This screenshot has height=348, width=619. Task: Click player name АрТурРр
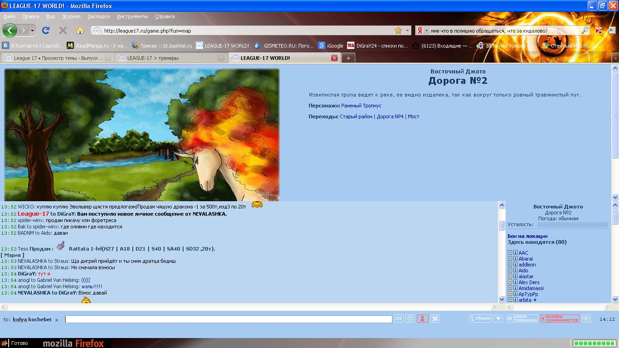528,294
